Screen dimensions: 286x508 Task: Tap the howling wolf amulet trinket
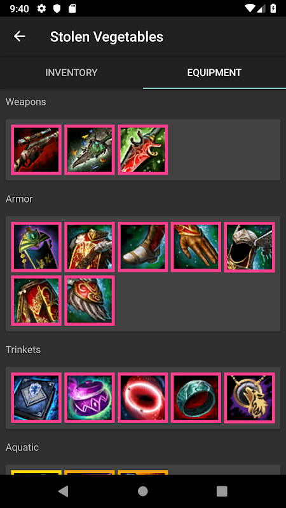[x=249, y=398]
